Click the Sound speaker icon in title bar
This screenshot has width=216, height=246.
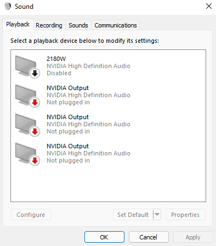[8, 7]
